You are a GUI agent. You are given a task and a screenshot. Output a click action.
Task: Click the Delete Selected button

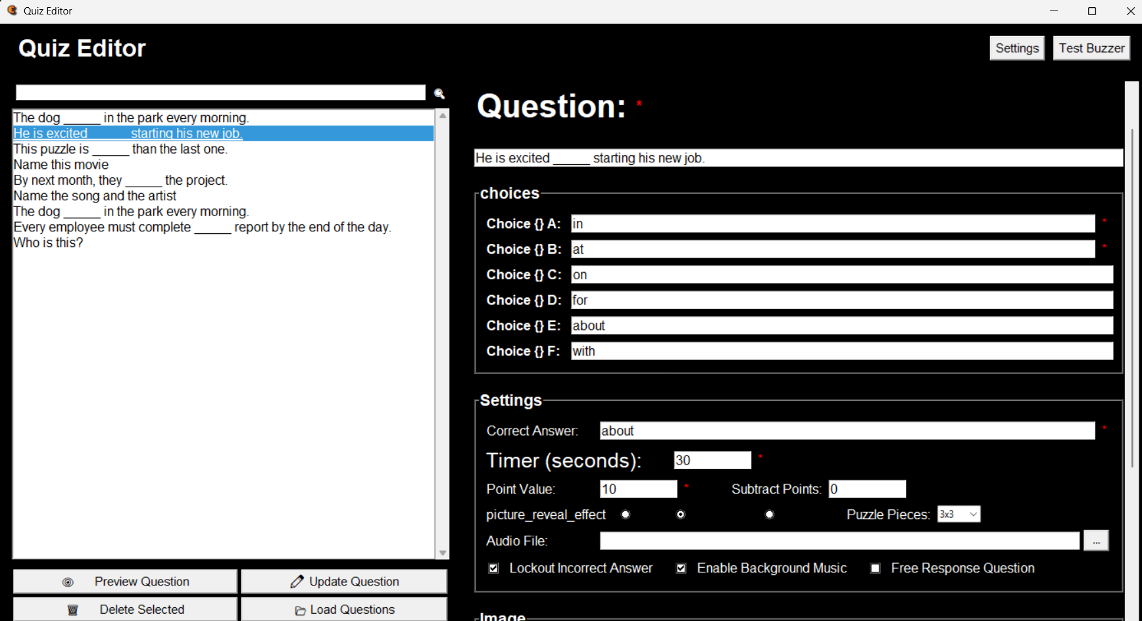125,609
